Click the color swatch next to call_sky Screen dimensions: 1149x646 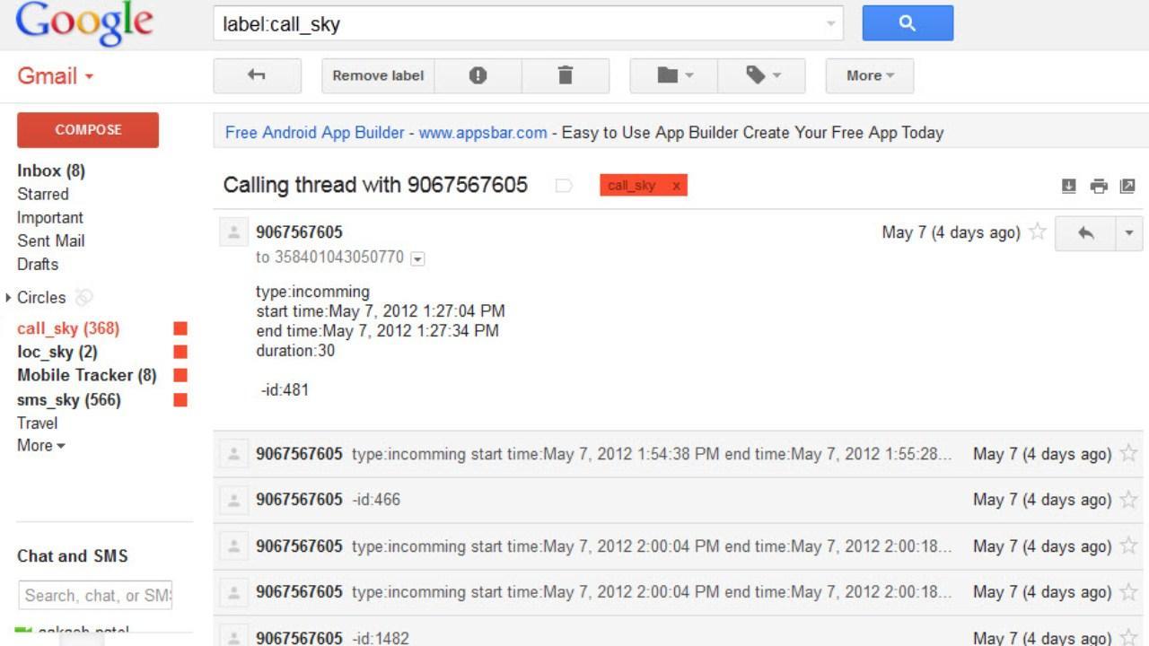pos(180,328)
